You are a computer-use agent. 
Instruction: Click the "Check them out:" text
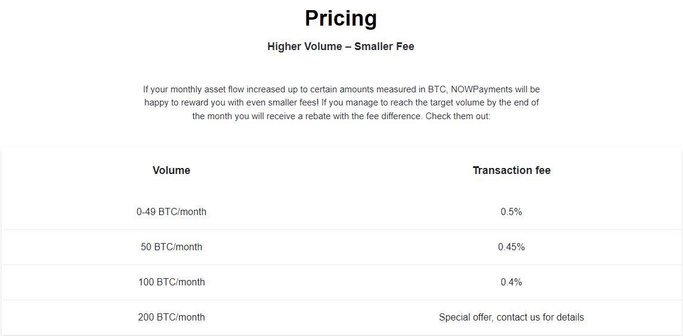pos(458,116)
